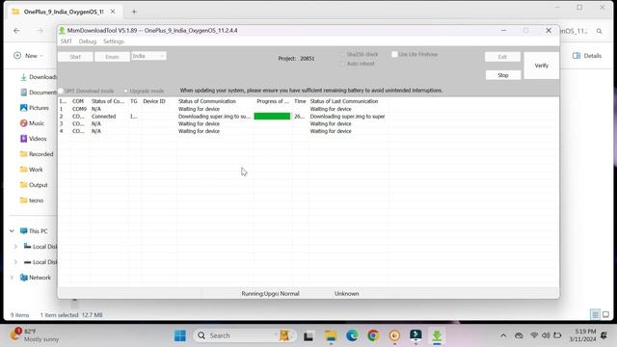Viewport: 617px width, 347px height.
Task: Open the Settings menu
Action: coord(114,41)
